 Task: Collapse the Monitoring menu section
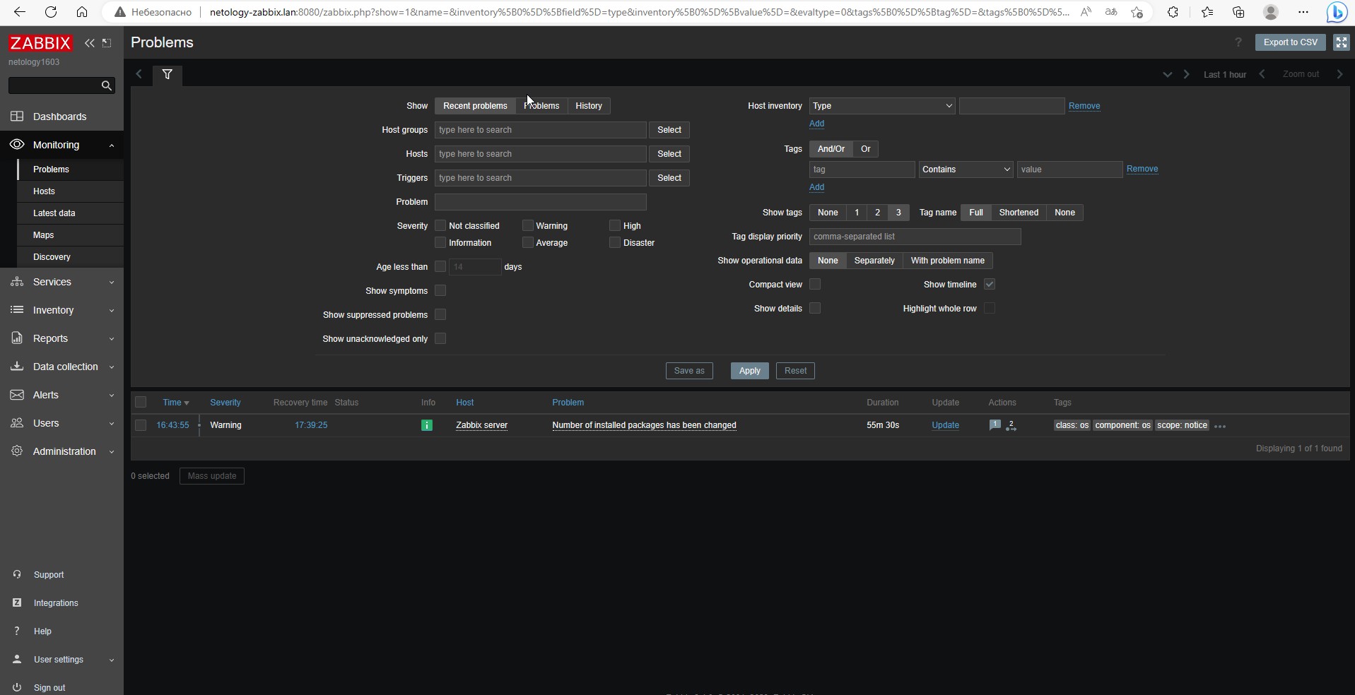point(61,145)
